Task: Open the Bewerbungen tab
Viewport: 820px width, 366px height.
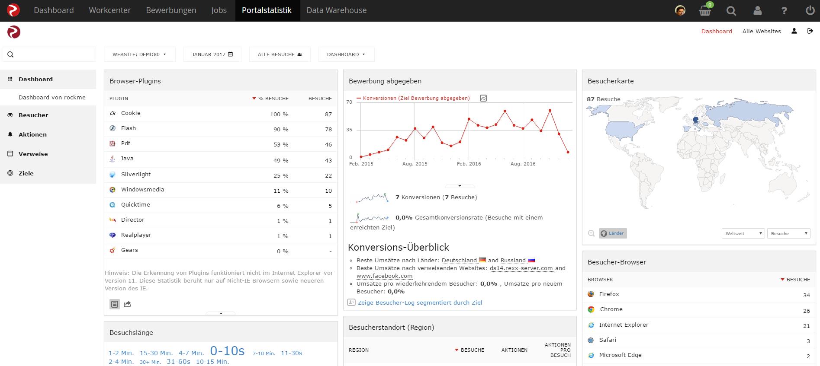Action: tap(171, 10)
